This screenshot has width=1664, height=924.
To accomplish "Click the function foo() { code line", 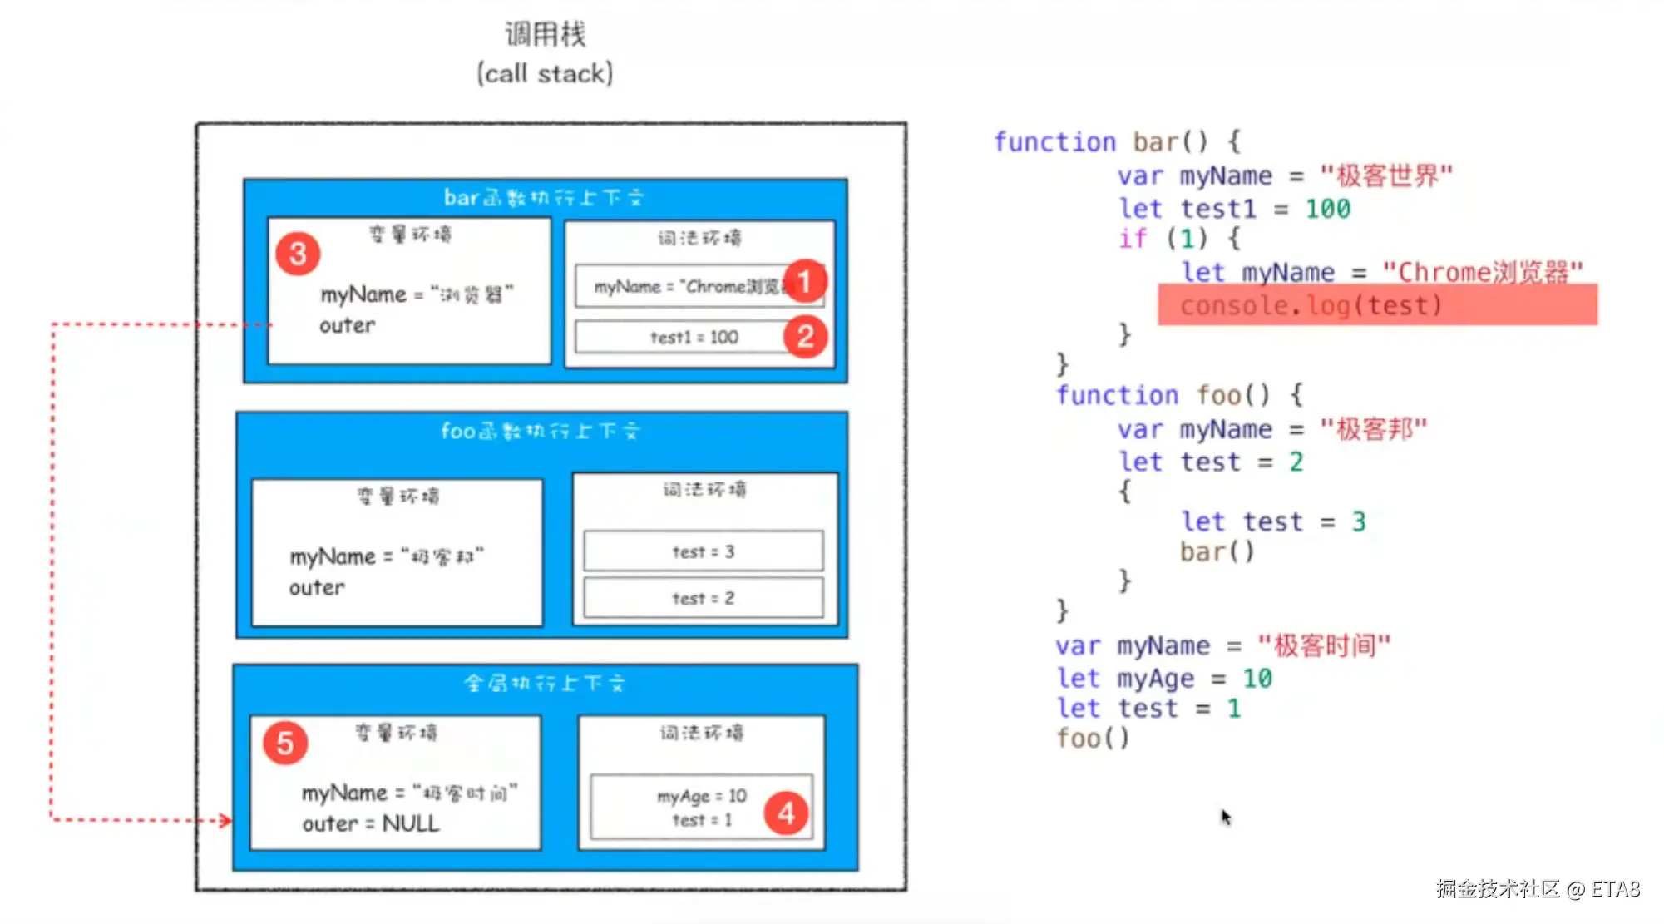I will [x=1180, y=395].
